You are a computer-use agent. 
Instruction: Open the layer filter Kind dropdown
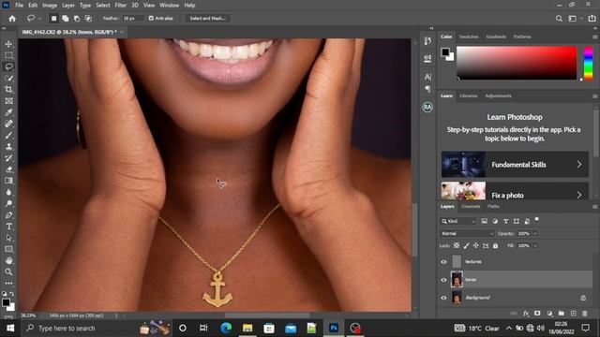458,221
